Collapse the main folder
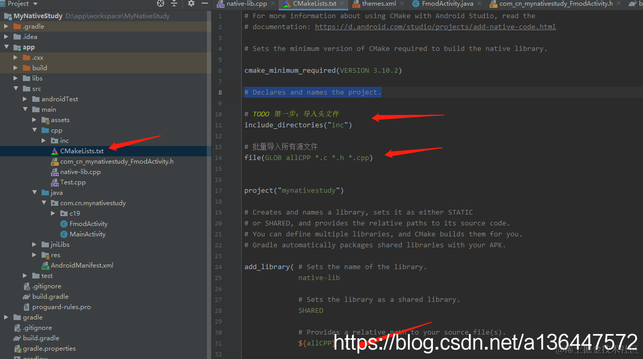The height and width of the screenshot is (359, 643). pyautogui.click(x=25, y=110)
